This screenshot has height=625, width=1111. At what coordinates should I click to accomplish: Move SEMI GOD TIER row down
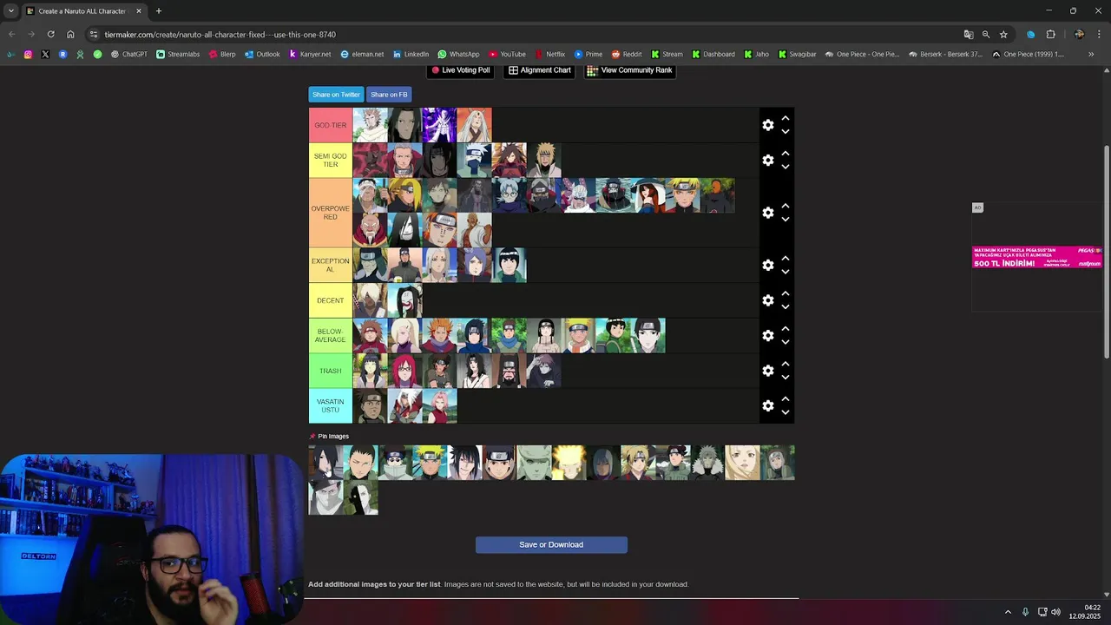(x=786, y=168)
